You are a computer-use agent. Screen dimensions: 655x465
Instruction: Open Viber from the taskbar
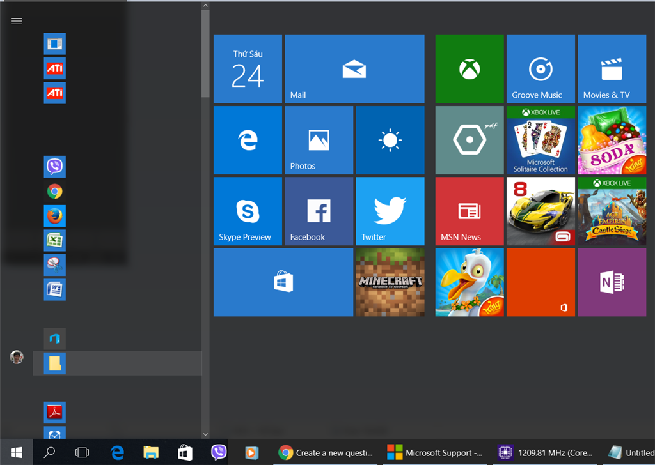pos(219,452)
